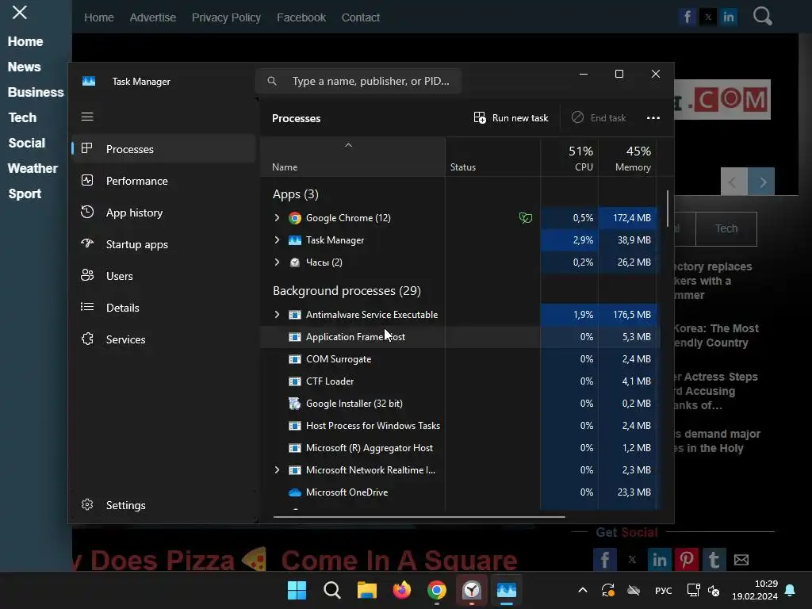Click the LinkedIn icon in website header
Viewport: 812px width, 609px height.
729,17
